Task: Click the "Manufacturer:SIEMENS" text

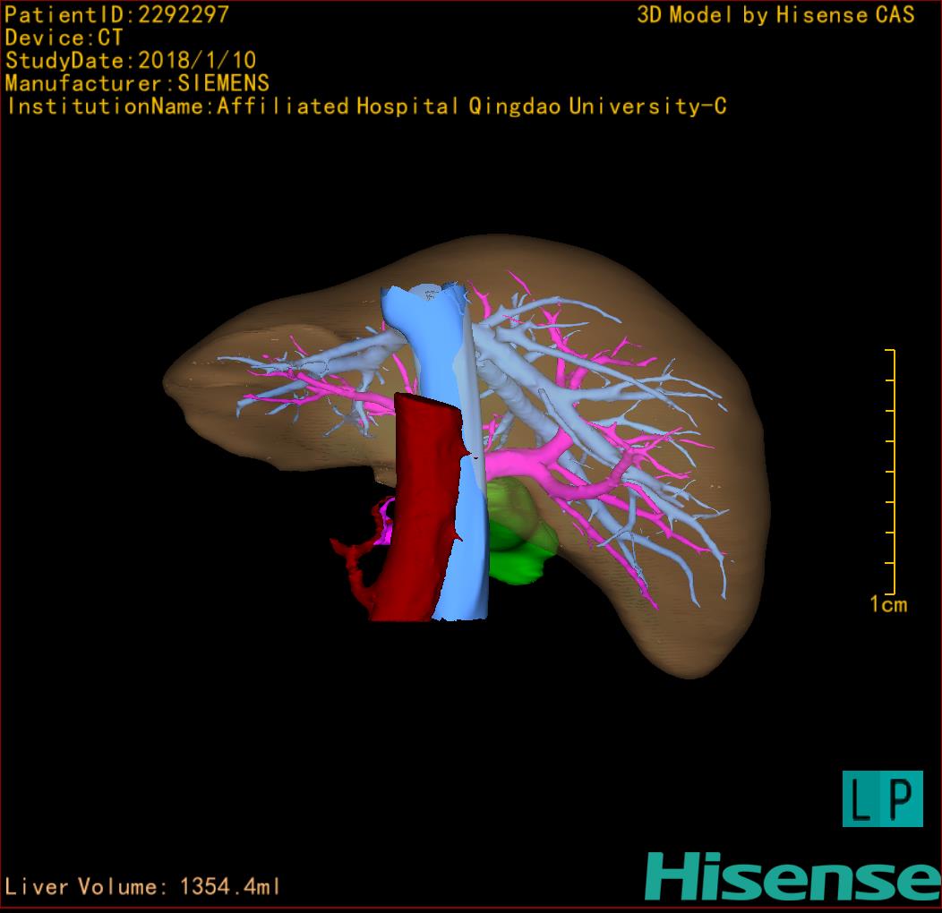Action: [x=137, y=83]
